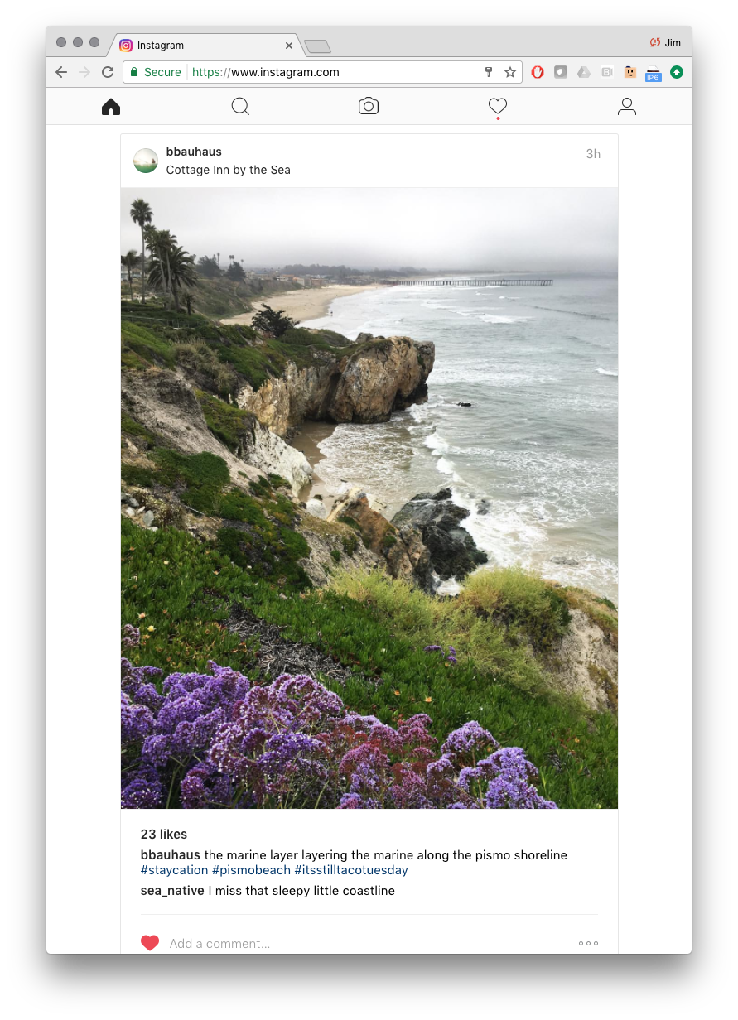
Task: Open sea_native commenter profile
Action: pyautogui.click(x=171, y=891)
